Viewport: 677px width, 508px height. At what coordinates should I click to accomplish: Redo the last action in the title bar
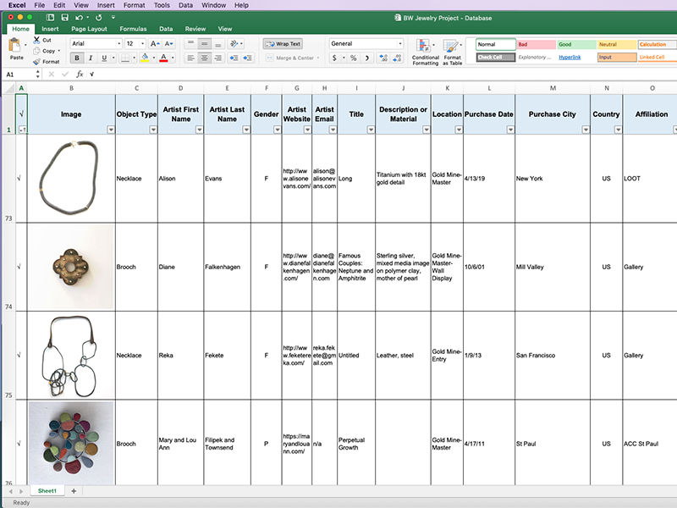coord(99,18)
